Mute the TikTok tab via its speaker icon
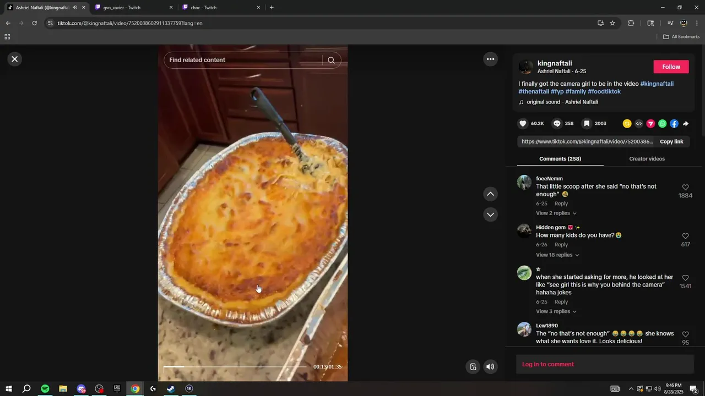Image resolution: width=705 pixels, height=396 pixels. (75, 8)
